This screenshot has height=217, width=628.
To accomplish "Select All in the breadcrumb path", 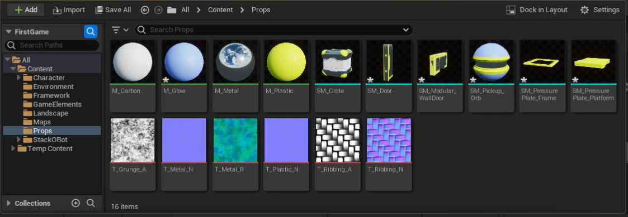I will click(185, 10).
